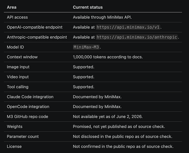Screen dimensions: 189x153
Task: Click the MiniMax-M3 code snippet
Action: tap(86, 47)
